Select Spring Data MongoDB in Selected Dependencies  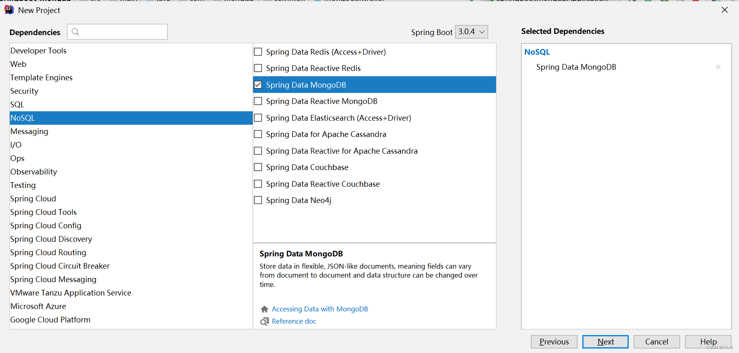576,67
